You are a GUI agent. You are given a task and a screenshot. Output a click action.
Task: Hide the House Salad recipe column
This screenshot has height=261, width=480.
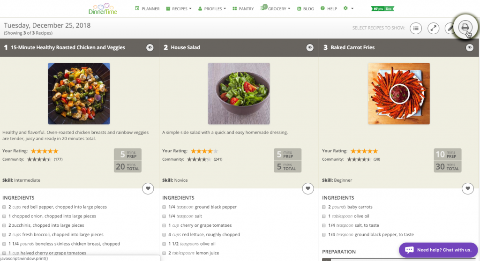(x=310, y=47)
